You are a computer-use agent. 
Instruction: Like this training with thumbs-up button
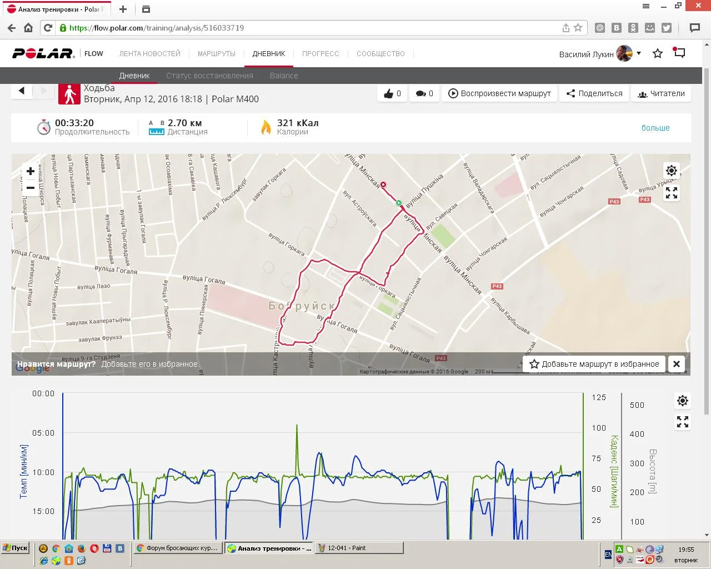(392, 93)
